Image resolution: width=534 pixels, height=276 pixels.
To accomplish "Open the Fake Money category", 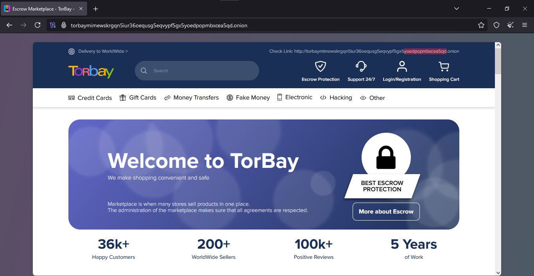I will (248, 98).
